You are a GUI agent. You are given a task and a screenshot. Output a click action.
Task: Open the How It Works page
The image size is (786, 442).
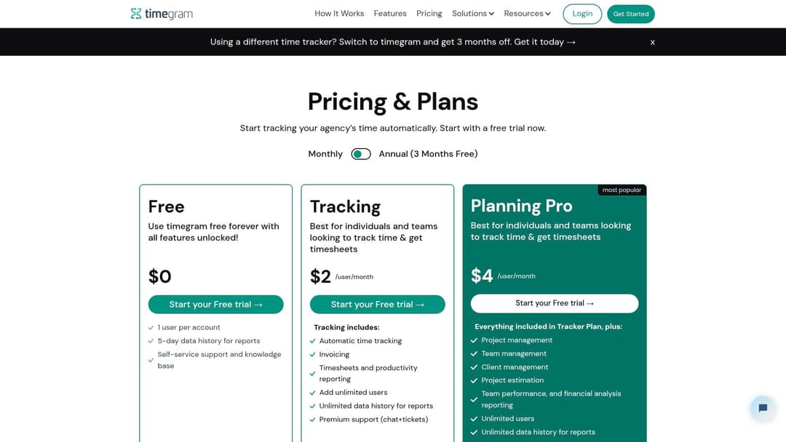[339, 14]
